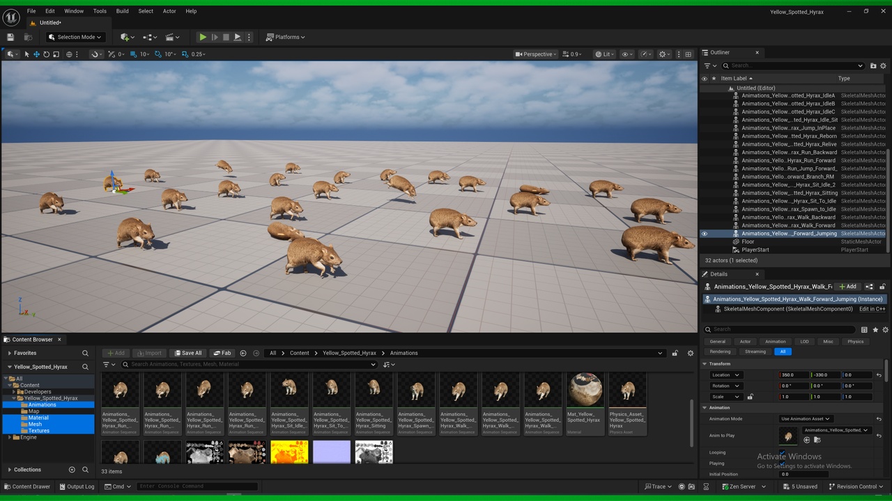
Task: Toggle visibility eye of selected Forward_Jumping actor
Action: tap(704, 234)
